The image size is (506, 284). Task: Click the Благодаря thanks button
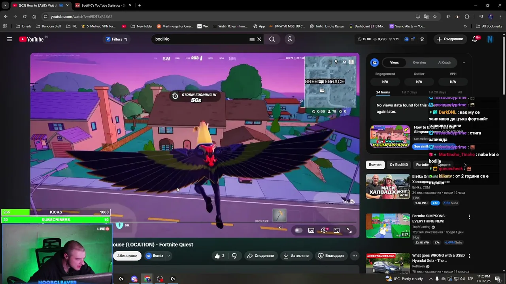pos(331,256)
